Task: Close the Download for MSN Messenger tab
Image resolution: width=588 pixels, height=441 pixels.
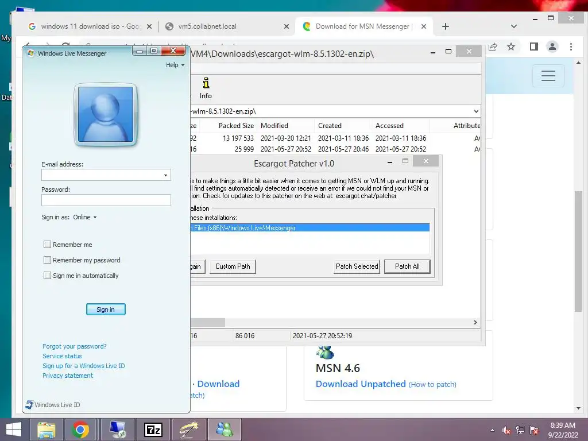Action: (x=423, y=26)
